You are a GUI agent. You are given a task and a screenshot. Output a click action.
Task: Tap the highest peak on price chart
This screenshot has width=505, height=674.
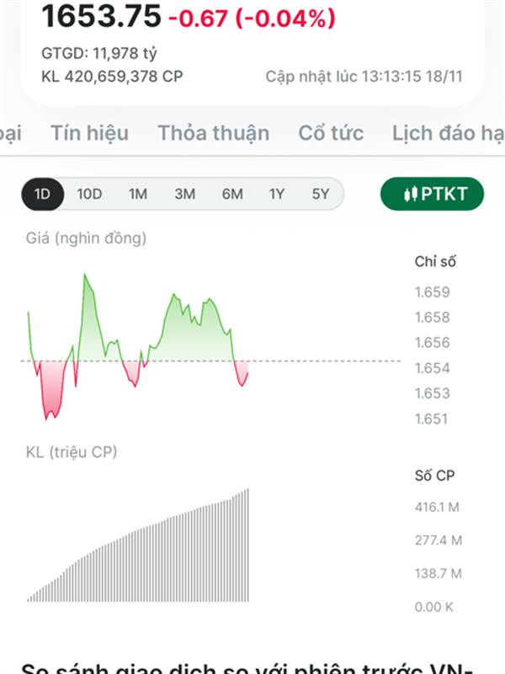84,275
